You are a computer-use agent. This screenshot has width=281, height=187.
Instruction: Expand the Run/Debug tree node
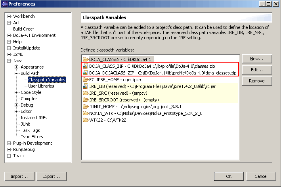9,150
